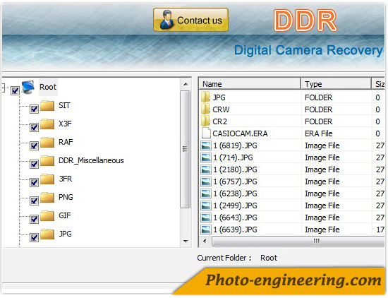The image size is (388, 298).
Task: Toggle the X3F folder checkbox
Action: click(34, 127)
